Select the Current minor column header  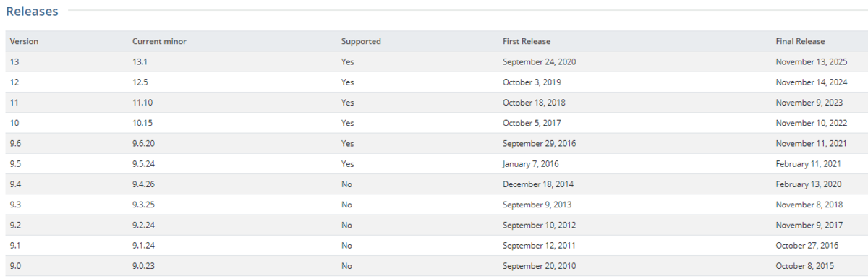pos(159,41)
